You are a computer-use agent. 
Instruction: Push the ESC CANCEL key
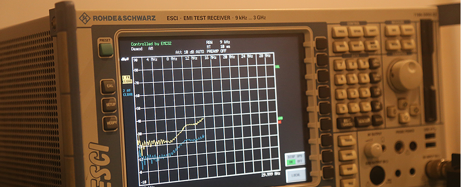(x=345, y=123)
